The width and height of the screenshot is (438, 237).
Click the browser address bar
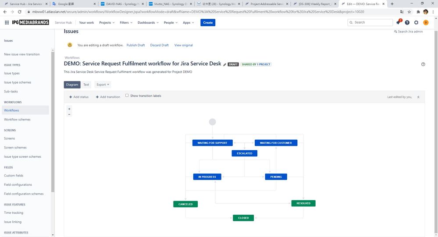point(212,12)
